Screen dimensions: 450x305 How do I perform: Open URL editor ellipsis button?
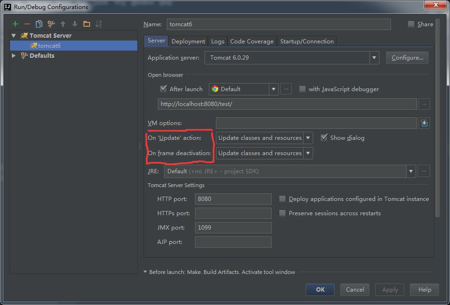click(424, 104)
